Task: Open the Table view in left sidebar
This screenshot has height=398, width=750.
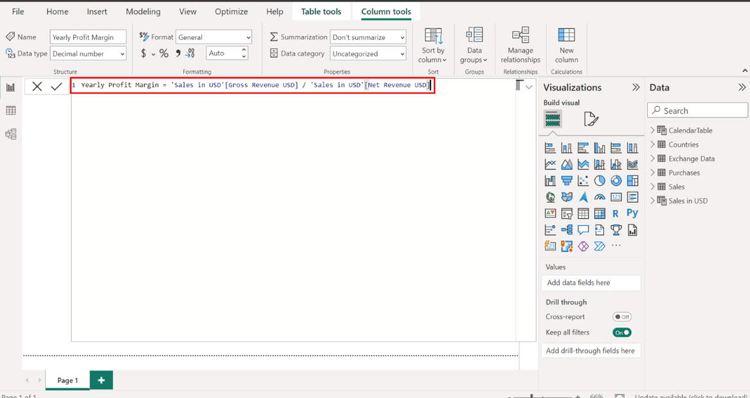Action: [x=11, y=111]
